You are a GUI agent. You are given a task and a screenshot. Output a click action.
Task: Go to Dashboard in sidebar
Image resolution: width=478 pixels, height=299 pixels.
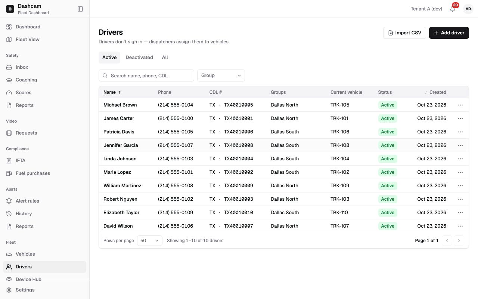44,27
